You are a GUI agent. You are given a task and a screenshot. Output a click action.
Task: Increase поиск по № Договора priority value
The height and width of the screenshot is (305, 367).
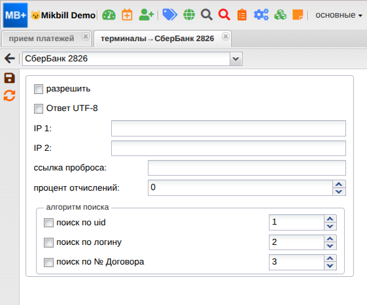click(330, 258)
